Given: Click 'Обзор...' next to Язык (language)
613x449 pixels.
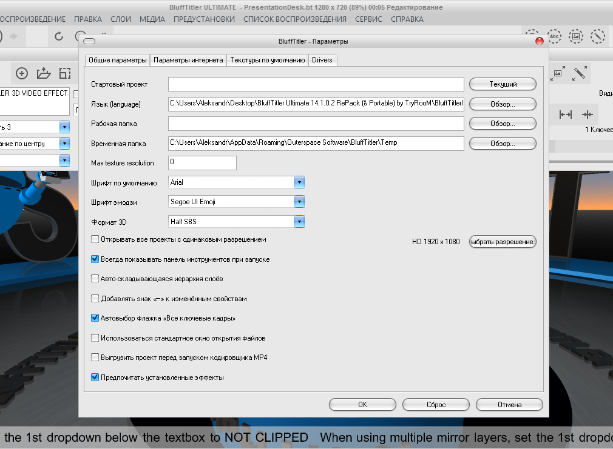Looking at the screenshot, I should (503, 104).
